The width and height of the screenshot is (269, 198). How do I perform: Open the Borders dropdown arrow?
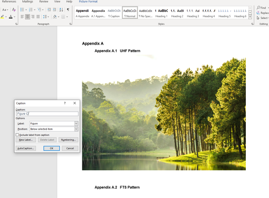coord(67,17)
